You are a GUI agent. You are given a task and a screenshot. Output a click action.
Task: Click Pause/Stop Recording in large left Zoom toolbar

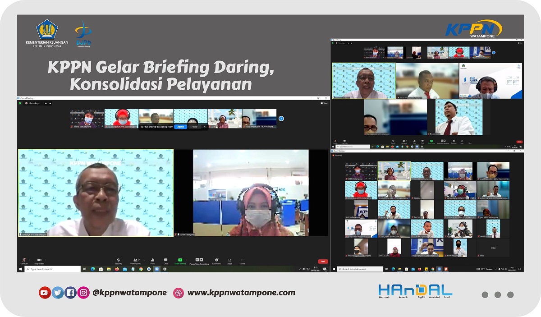pyautogui.click(x=198, y=261)
